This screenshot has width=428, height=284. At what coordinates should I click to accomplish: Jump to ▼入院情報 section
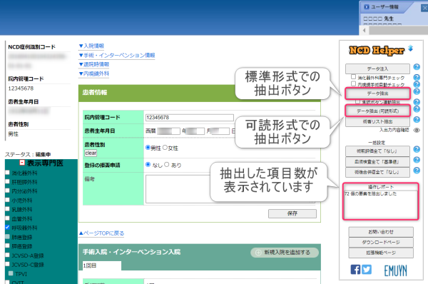coord(91,46)
